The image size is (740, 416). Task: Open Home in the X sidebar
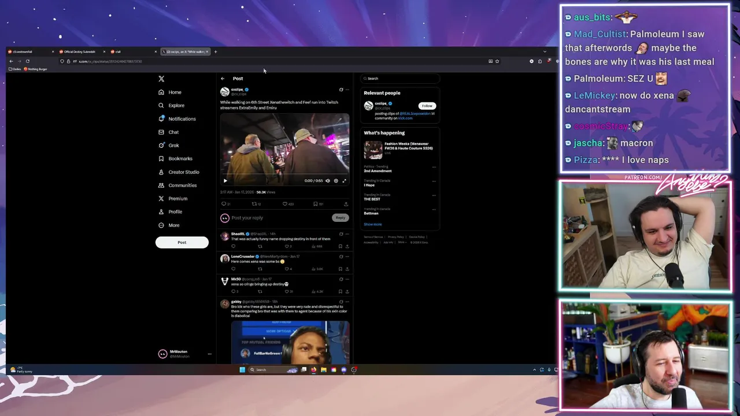tap(170, 92)
